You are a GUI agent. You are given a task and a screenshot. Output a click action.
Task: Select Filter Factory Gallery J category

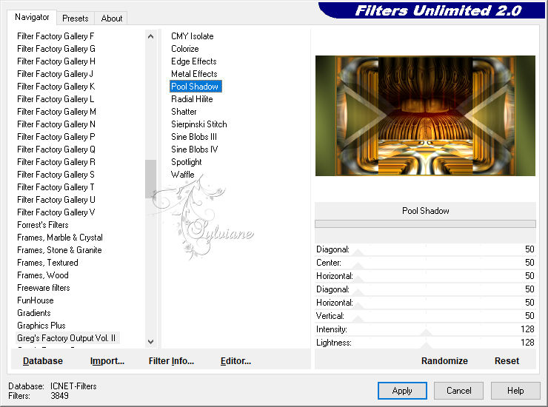point(56,74)
